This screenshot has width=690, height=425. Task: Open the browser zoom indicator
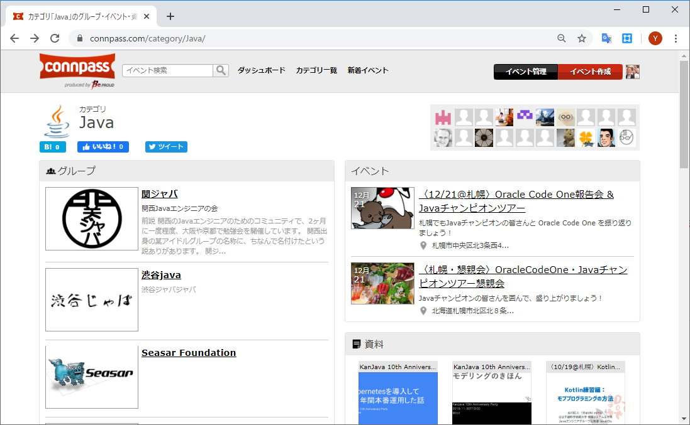pyautogui.click(x=562, y=38)
